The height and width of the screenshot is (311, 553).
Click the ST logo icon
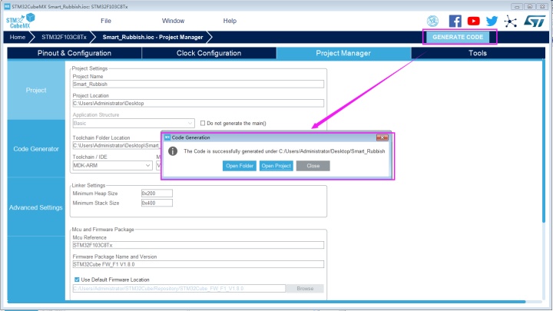coord(535,22)
